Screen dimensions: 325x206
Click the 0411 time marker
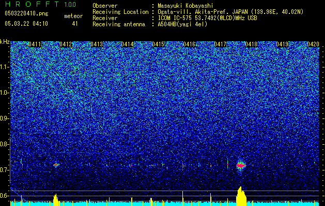coord(35,44)
